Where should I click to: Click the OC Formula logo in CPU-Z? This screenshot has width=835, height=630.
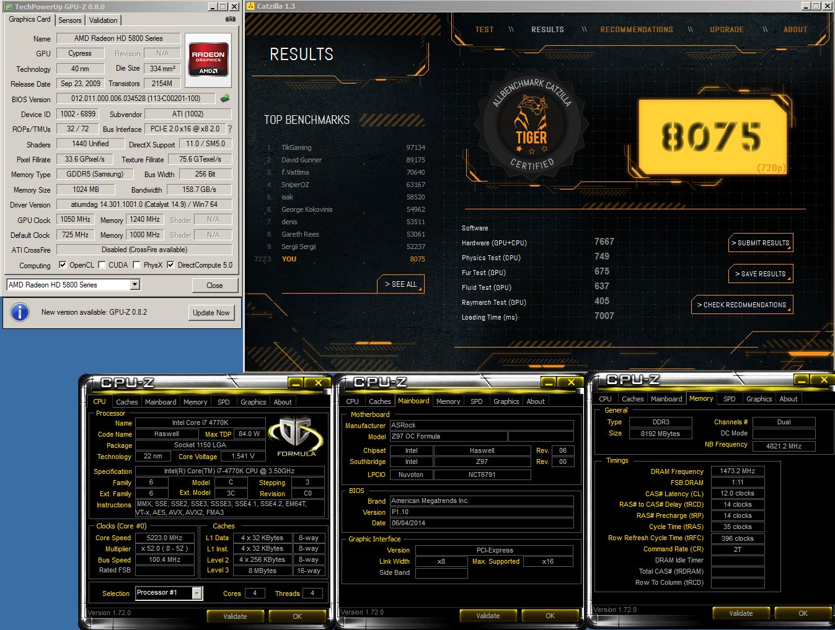[x=296, y=437]
